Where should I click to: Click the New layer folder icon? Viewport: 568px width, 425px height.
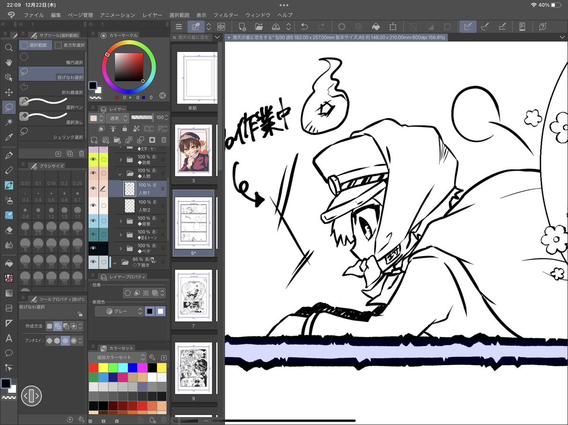pos(117,140)
